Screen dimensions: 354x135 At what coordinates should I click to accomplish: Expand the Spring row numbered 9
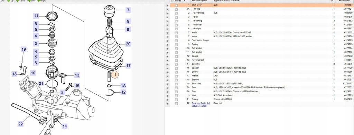point(168,44)
